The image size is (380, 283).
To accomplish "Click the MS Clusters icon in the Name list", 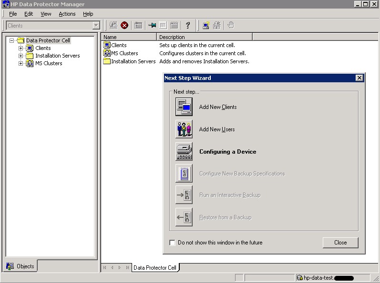I will pyautogui.click(x=107, y=53).
